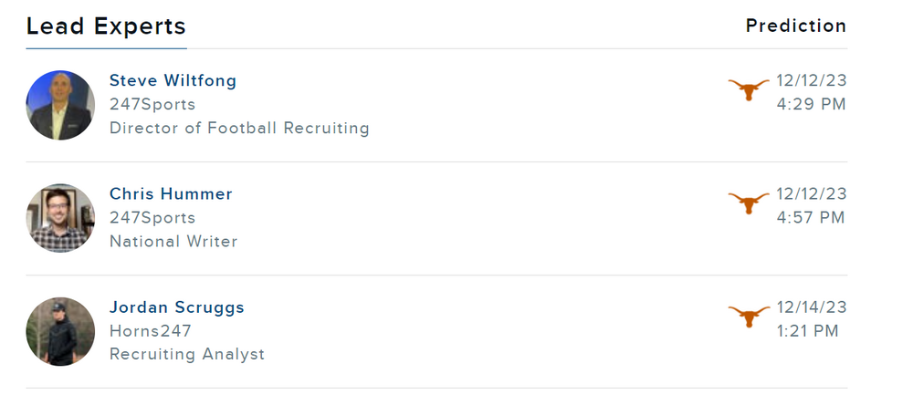Screen dimensions: 913x395
Task: Click Texas Longhorns logo in Chris Hummer's prediction
Action: click(x=749, y=203)
